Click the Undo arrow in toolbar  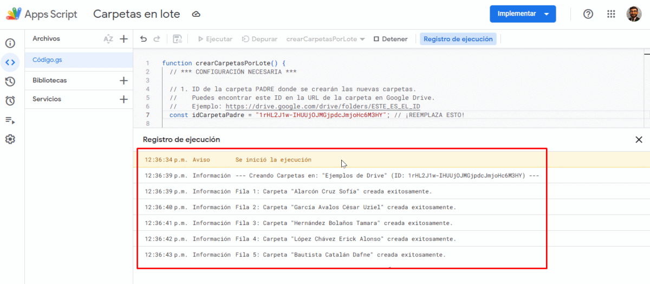[144, 39]
